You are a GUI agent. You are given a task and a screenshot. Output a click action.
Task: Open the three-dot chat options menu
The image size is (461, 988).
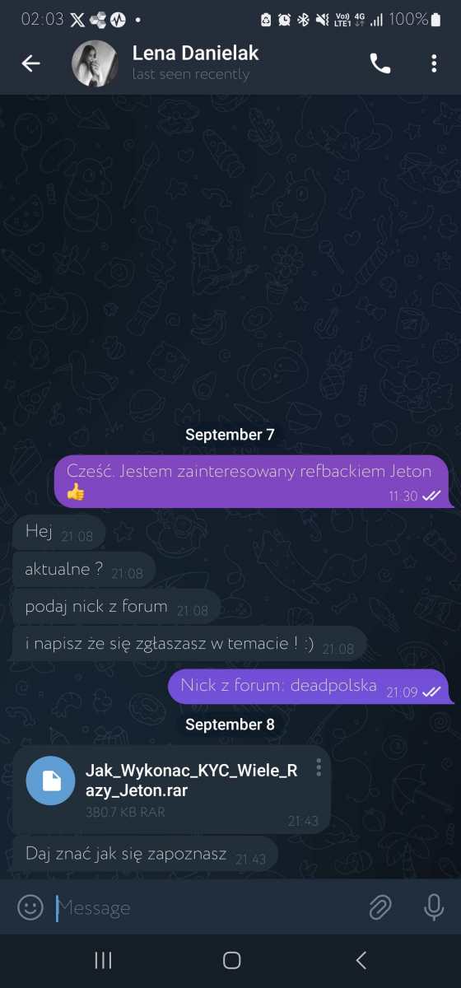pyautogui.click(x=434, y=63)
